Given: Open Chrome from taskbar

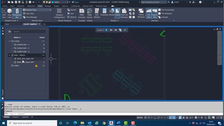Looking at the screenshot, I should point(104,123).
